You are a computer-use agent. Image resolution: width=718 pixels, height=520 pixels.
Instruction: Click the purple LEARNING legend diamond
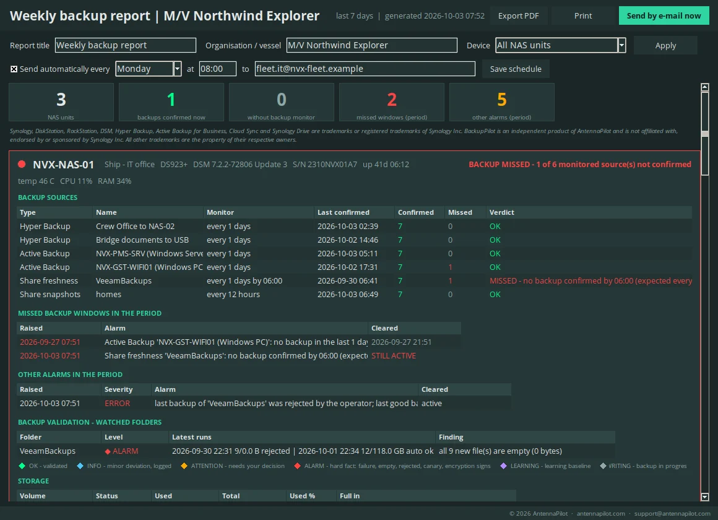click(503, 466)
